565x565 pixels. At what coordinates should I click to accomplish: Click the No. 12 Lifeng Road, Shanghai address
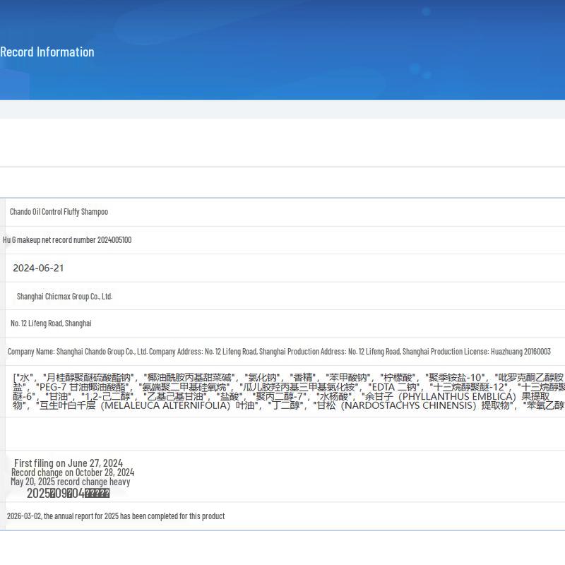click(x=51, y=323)
